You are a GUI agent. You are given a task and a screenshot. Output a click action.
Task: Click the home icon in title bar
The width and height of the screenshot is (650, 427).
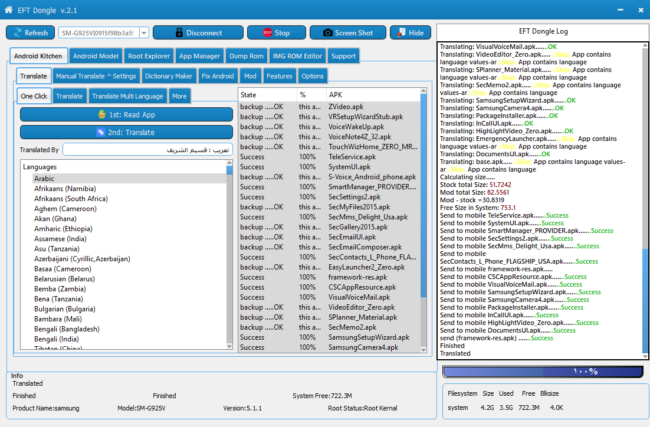[8, 9]
